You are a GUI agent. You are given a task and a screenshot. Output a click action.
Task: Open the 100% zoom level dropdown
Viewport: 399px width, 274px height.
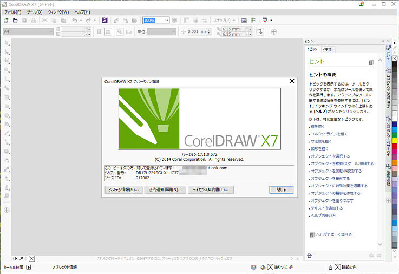point(167,21)
